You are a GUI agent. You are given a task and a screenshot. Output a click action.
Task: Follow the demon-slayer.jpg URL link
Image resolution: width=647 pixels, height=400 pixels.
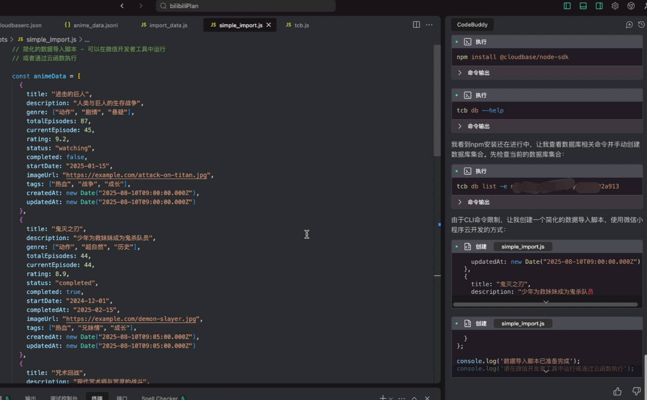coord(131,319)
